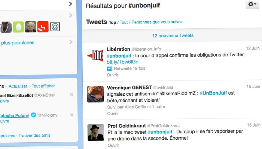Click the retweet icon under Libération tweet
This screenshot has height=149, width=262.
tap(110, 69)
